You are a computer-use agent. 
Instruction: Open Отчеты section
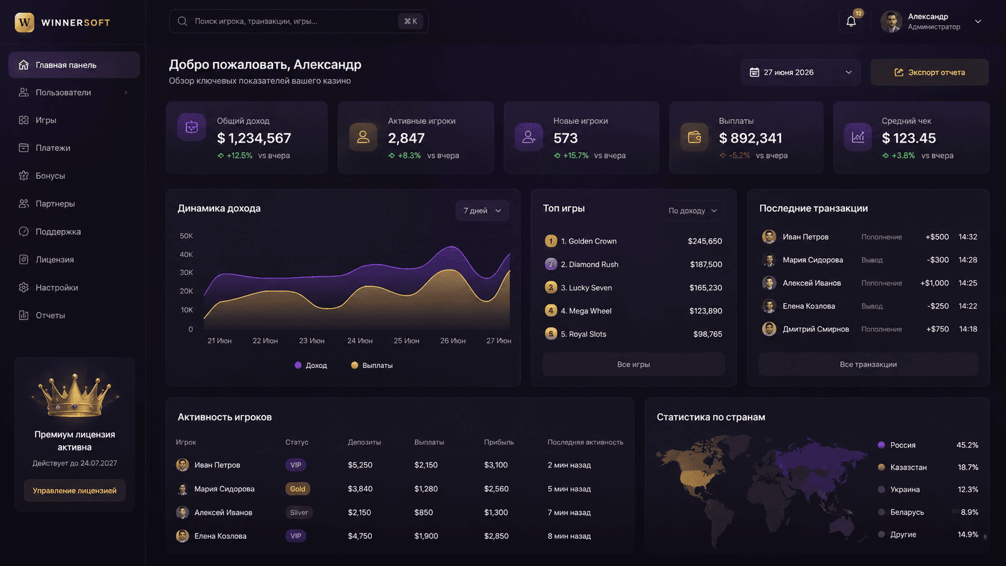[74, 315]
